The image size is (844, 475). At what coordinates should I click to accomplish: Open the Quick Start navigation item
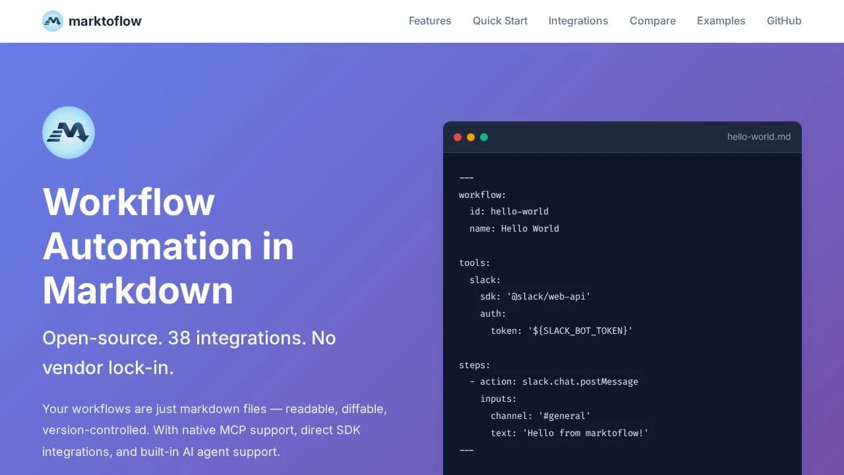(500, 20)
